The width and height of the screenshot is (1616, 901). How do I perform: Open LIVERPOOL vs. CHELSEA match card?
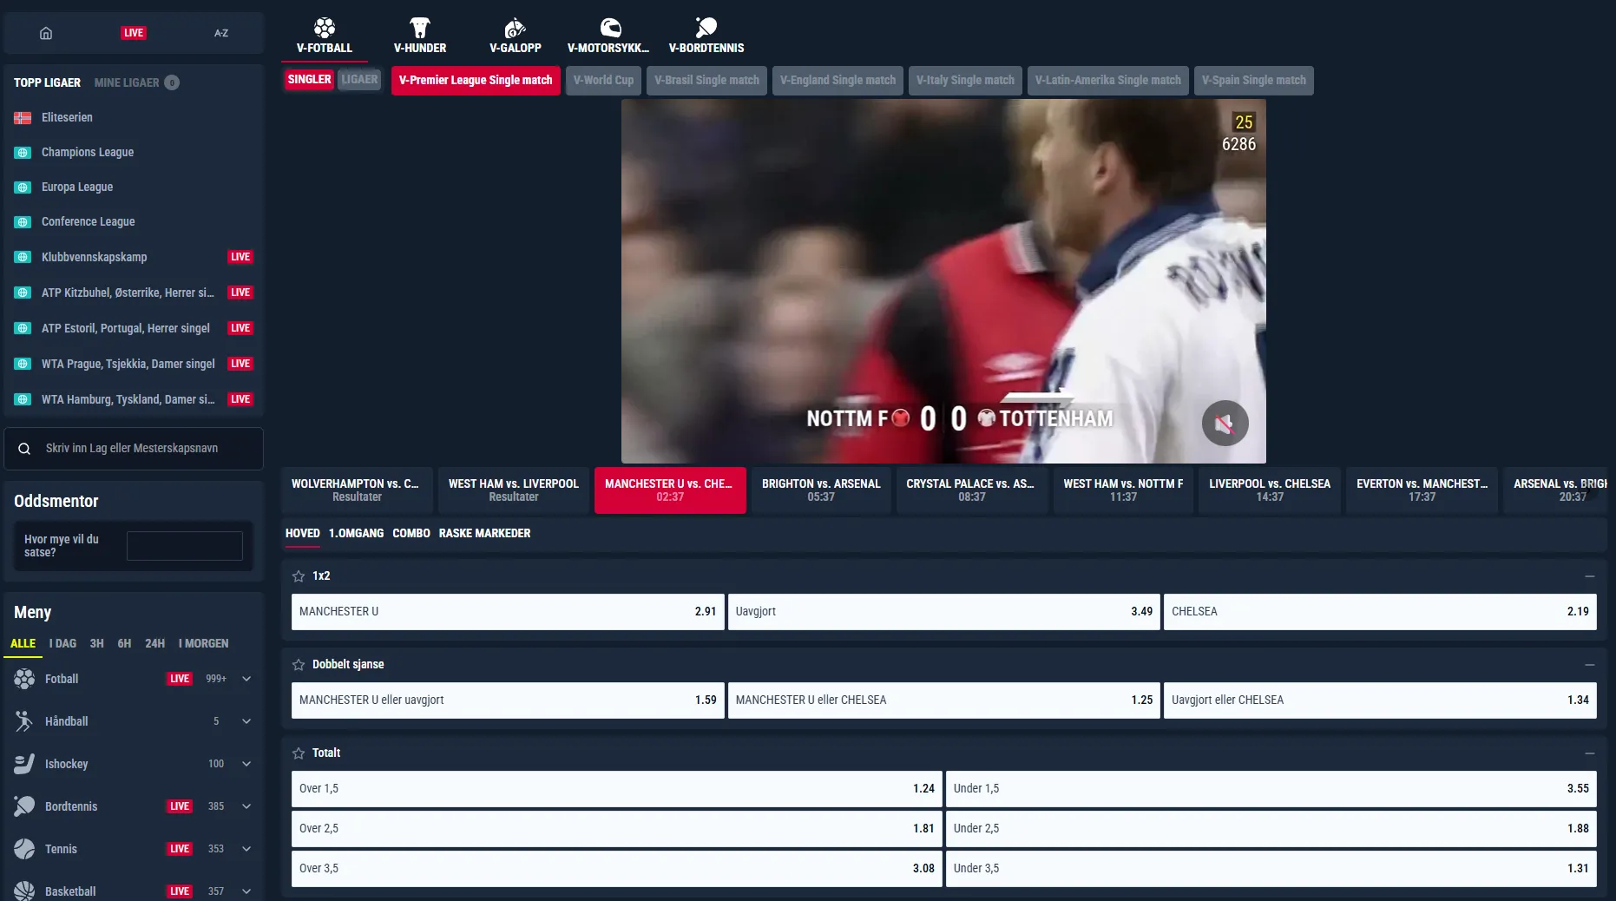pos(1270,490)
